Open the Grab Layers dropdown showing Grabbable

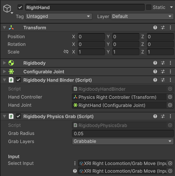click(123, 141)
